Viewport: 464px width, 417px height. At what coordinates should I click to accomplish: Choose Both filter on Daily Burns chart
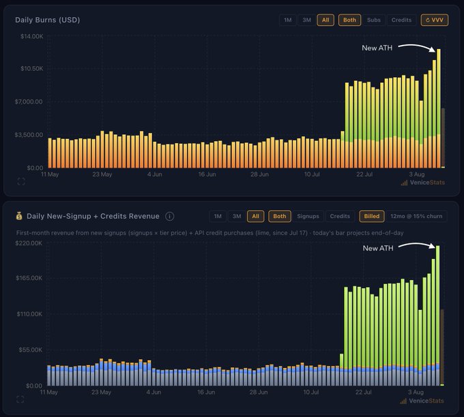click(349, 20)
